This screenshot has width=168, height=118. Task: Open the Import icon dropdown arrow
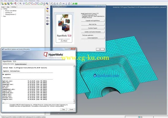tap(13, 4)
